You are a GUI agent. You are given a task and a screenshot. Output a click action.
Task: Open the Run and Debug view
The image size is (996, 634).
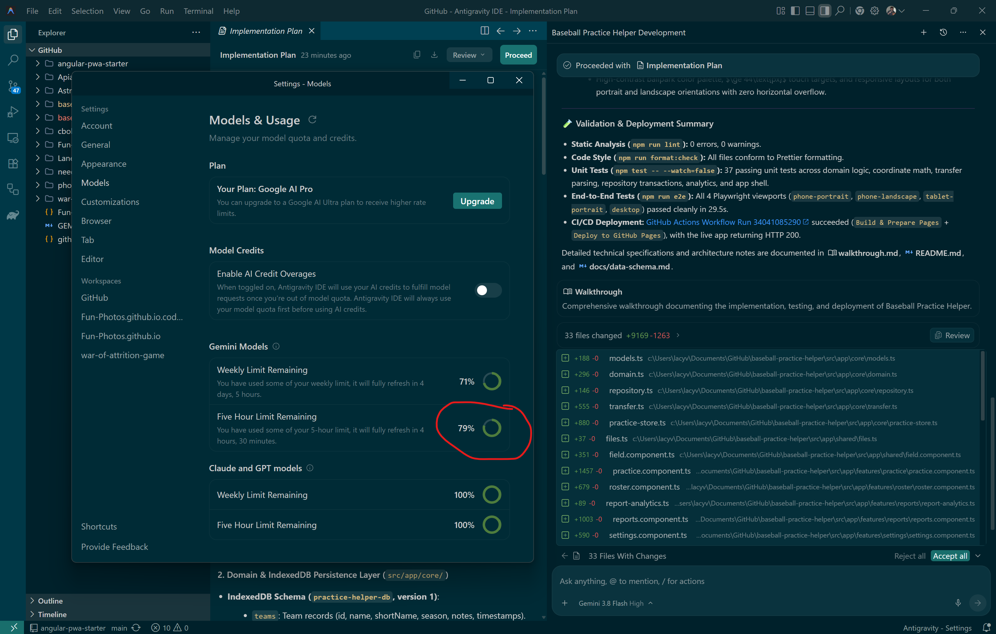13,112
